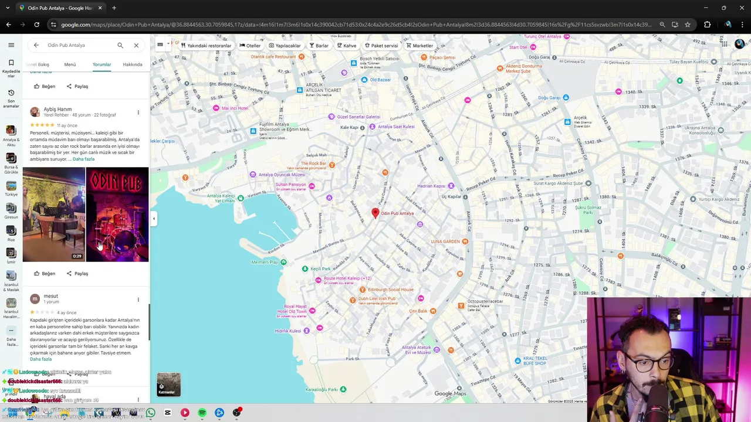Expand mesut review with Daha fazla

40,359
